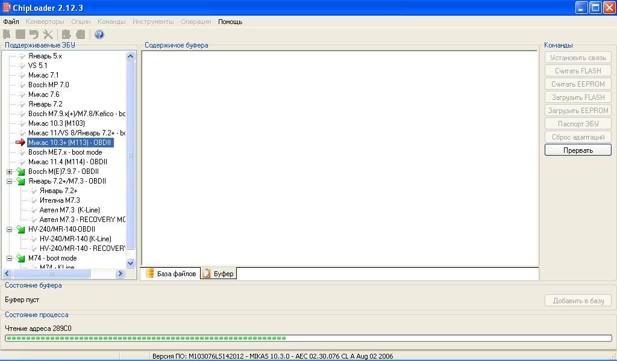The width and height of the screenshot is (617, 361).
Task: Click the green arrow icon of HV-240/MR-140-OBDII
Action: [x=21, y=229]
